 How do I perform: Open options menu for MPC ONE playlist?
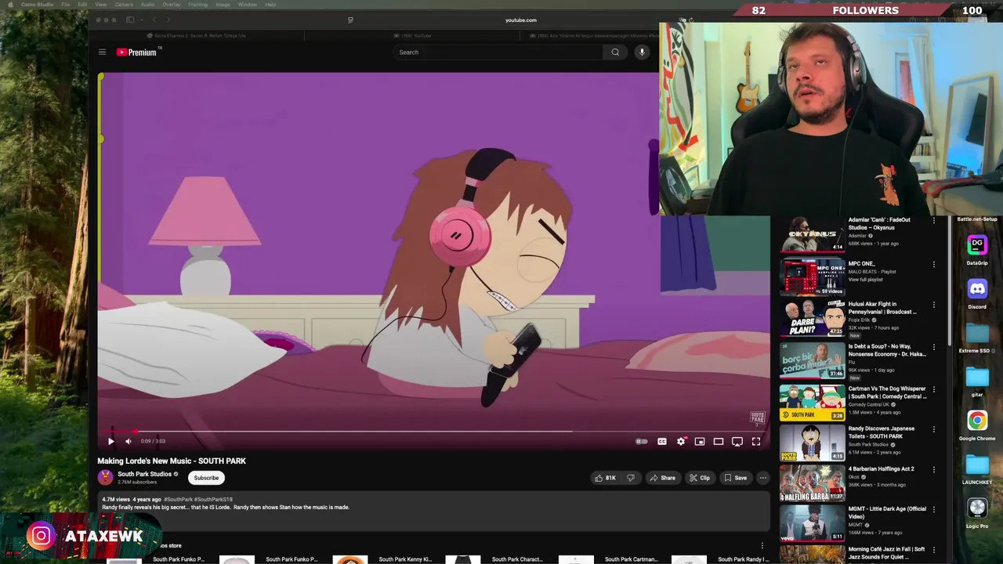(933, 264)
